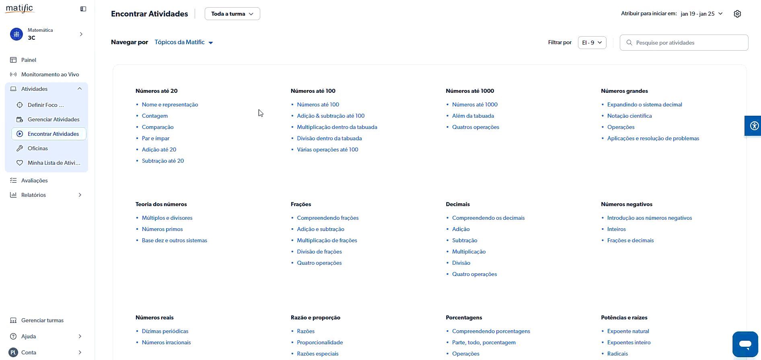
Task: Open the settings gear icon
Action: [737, 14]
